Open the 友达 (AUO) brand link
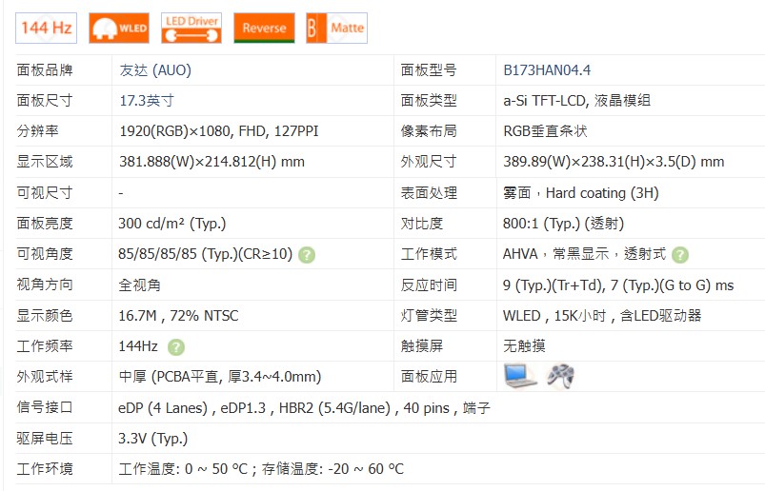The height and width of the screenshot is (491, 765). pos(155,70)
